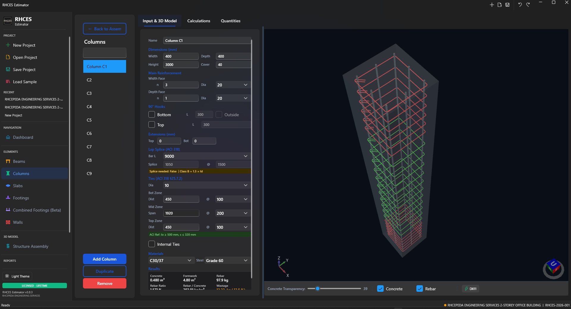Viewport: 571px width, 309px height.
Task: Select the Input & 3D Model tab
Action: [160, 21]
